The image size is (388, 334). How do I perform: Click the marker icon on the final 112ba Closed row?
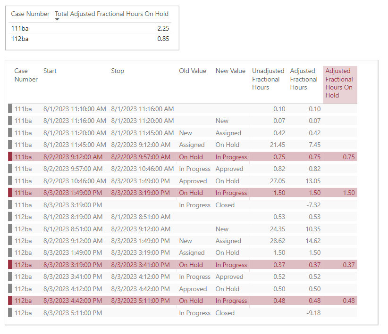(11, 313)
